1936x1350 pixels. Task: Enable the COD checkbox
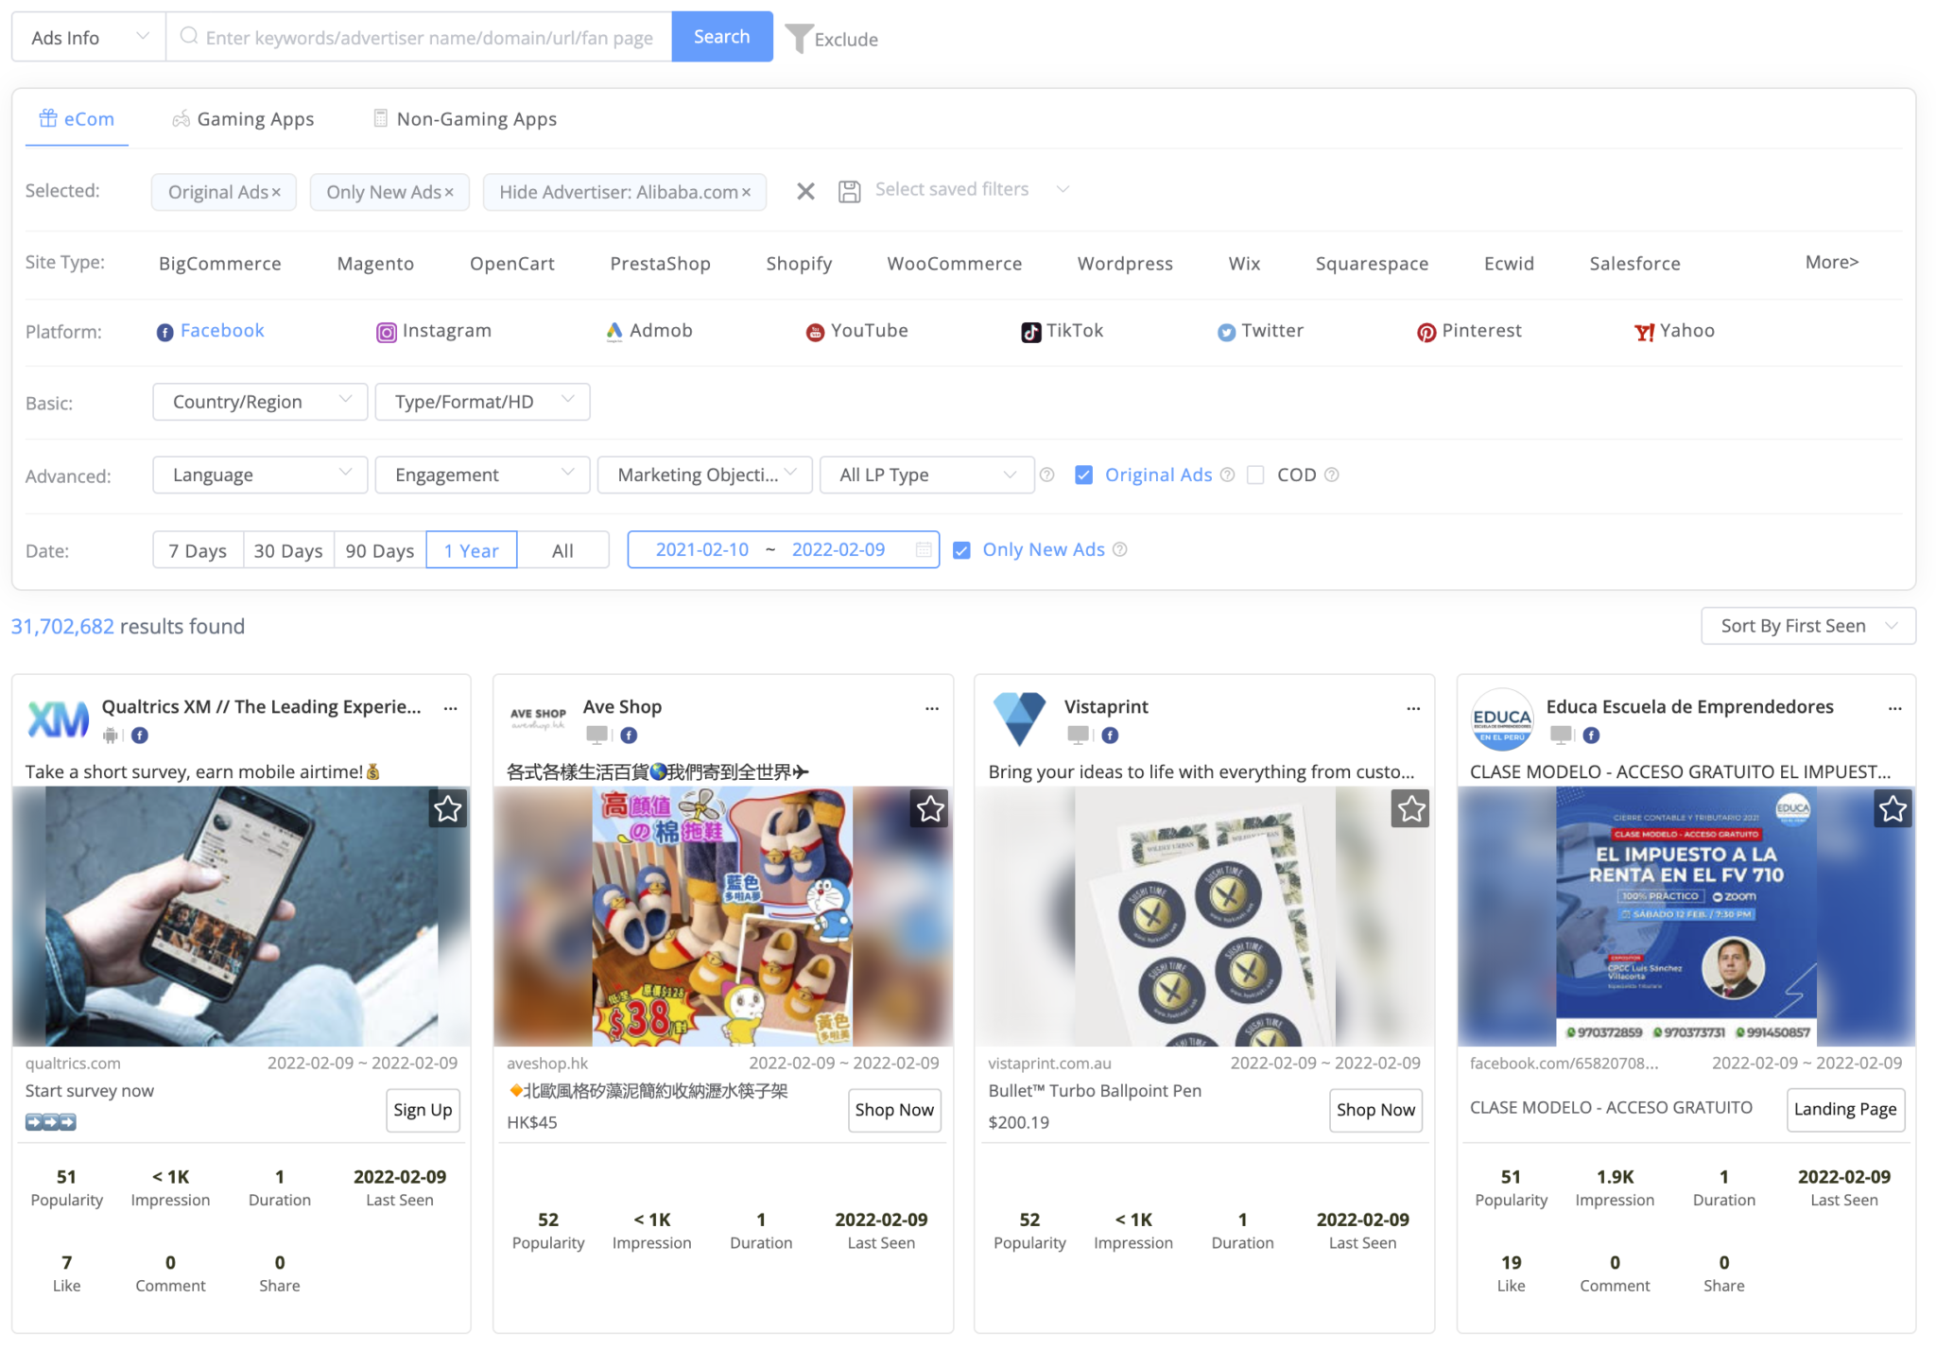[1255, 475]
